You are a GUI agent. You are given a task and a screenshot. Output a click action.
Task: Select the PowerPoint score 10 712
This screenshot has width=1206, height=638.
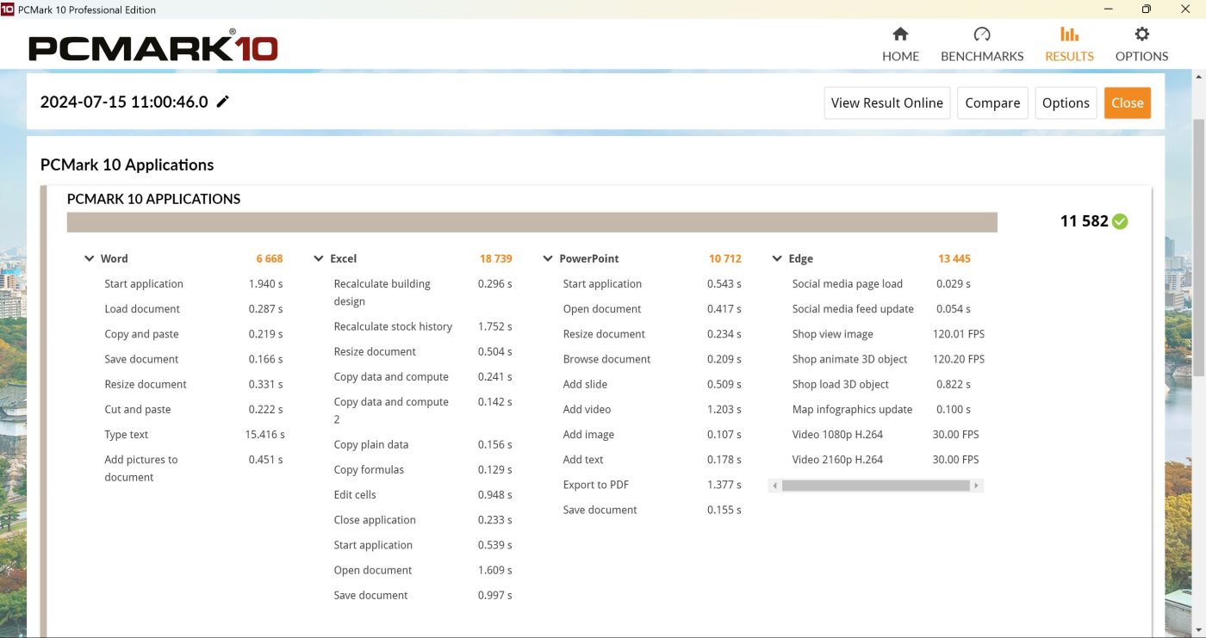point(724,258)
